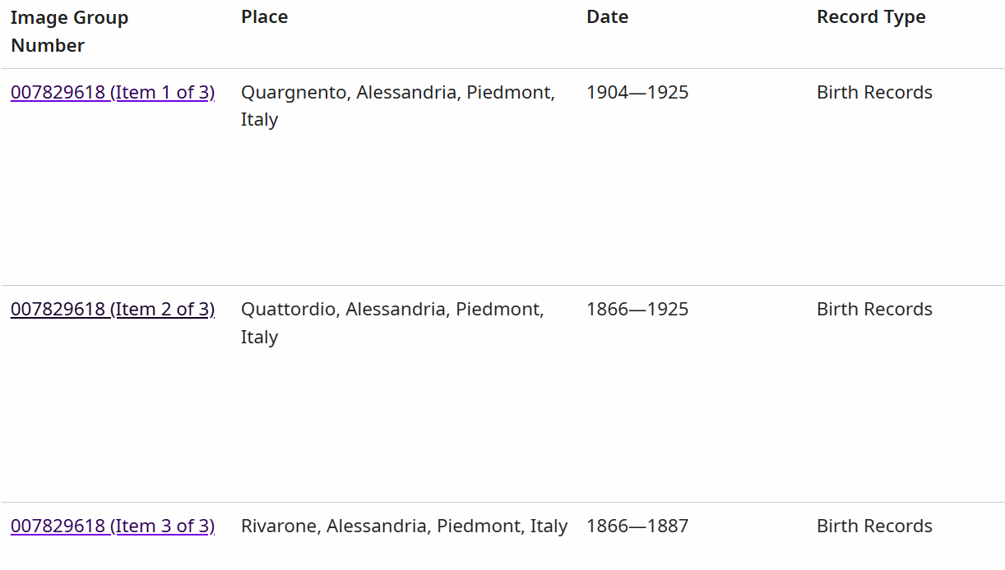Click Birth Records in the Quargnento row

click(874, 92)
